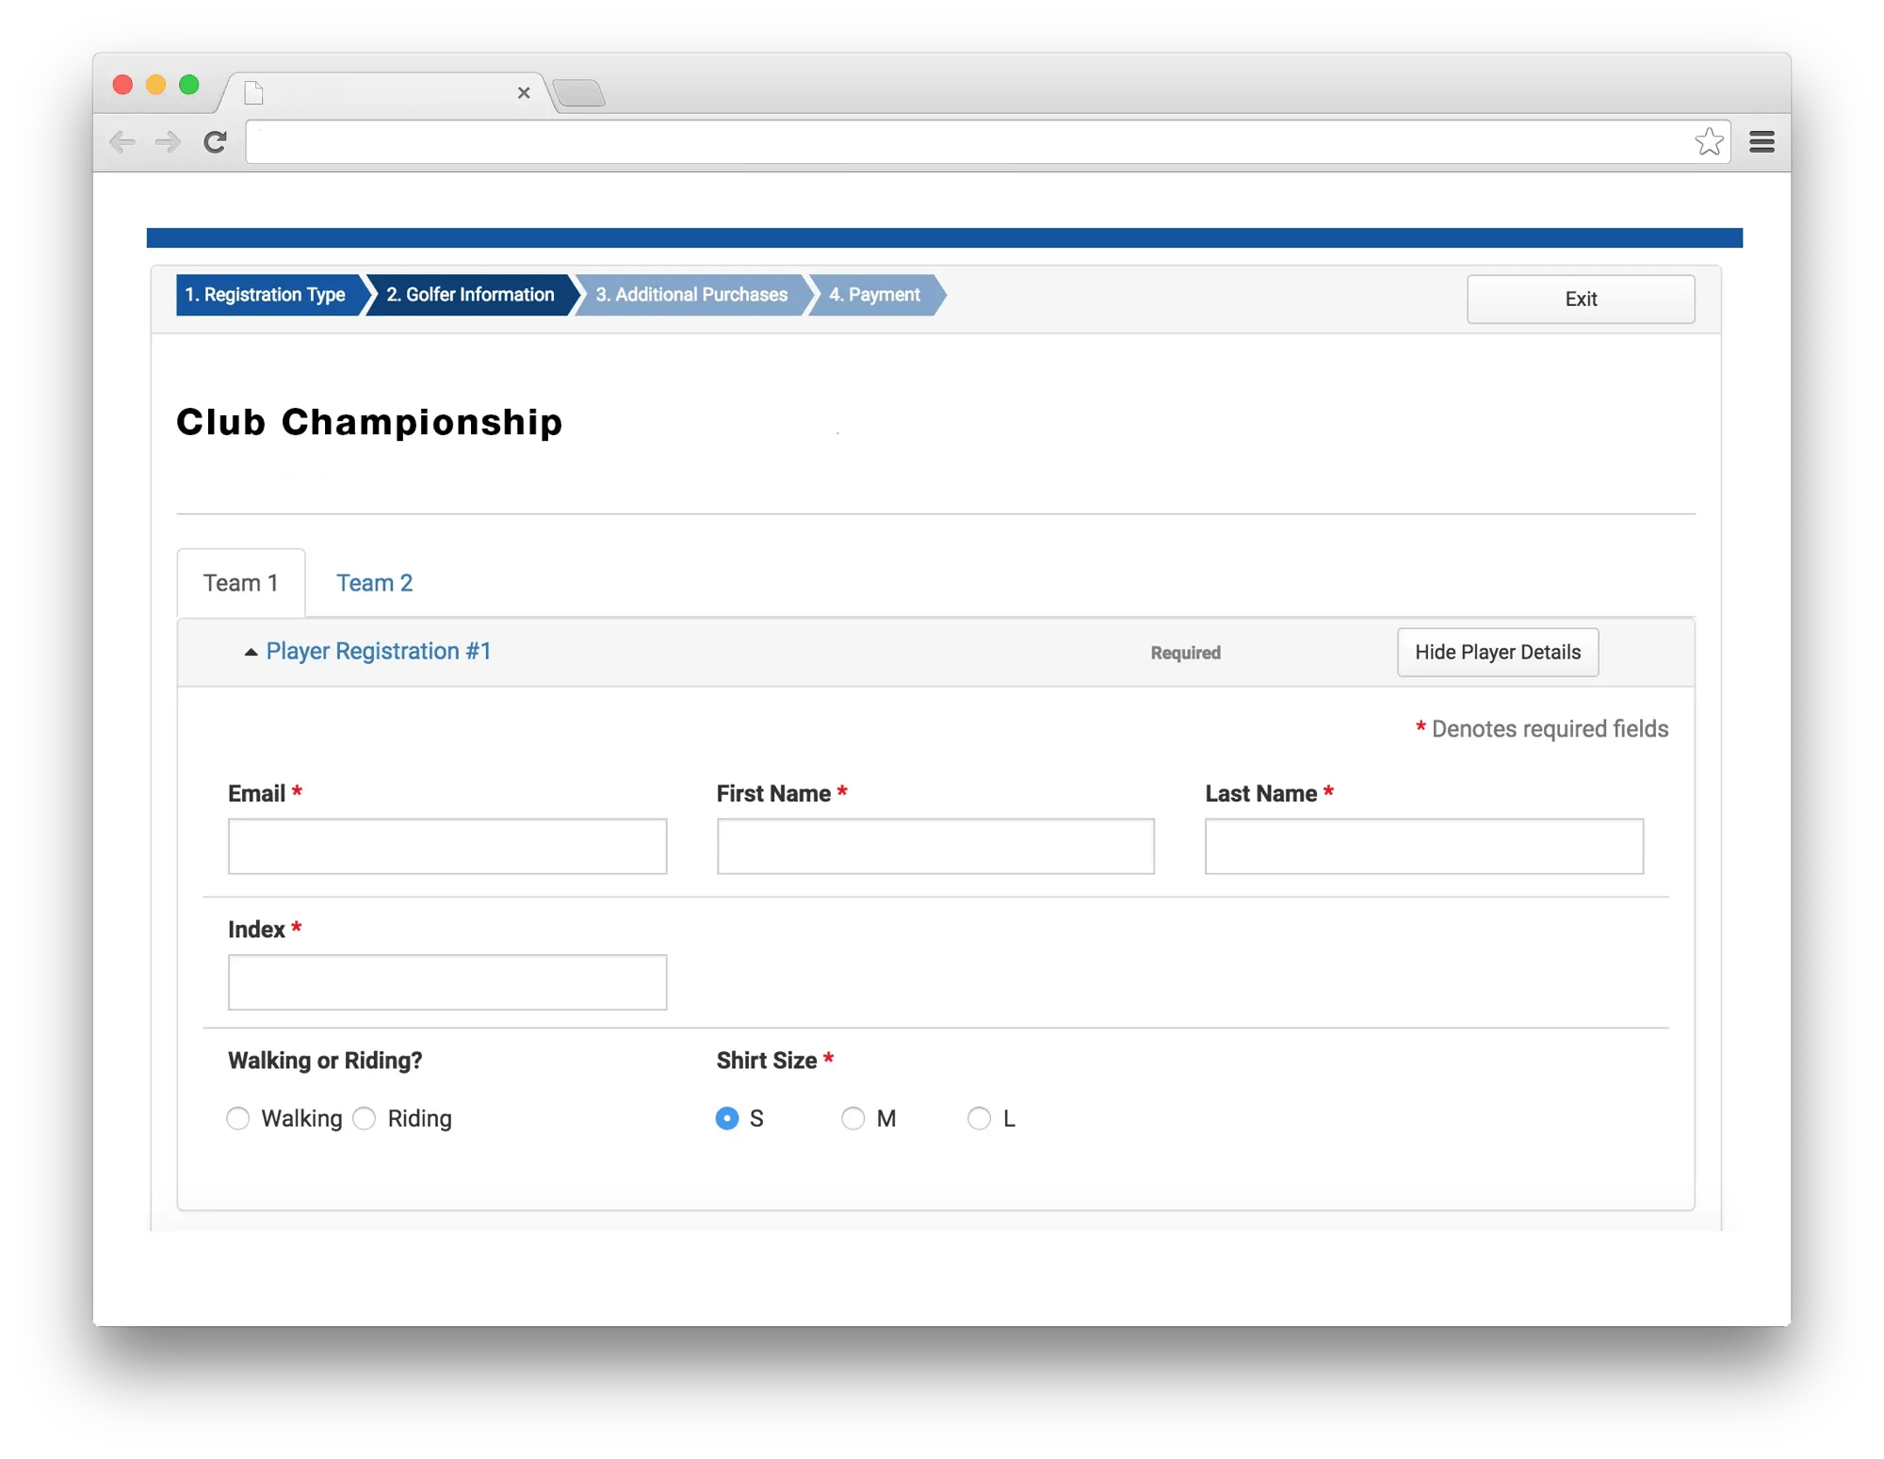Click the Additional Purchases step icon
Screen dimensions: 1884x1459
coord(690,295)
